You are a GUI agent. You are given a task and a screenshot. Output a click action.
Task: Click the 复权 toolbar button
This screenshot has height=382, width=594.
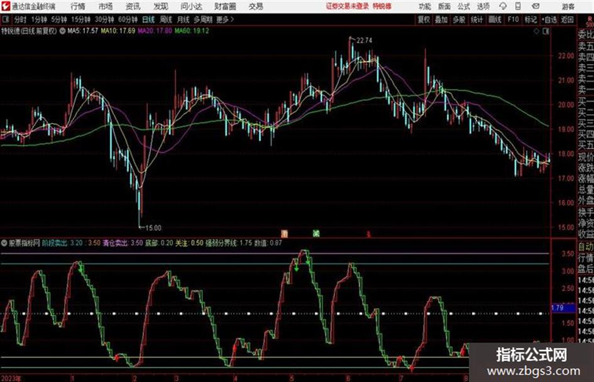pos(424,19)
